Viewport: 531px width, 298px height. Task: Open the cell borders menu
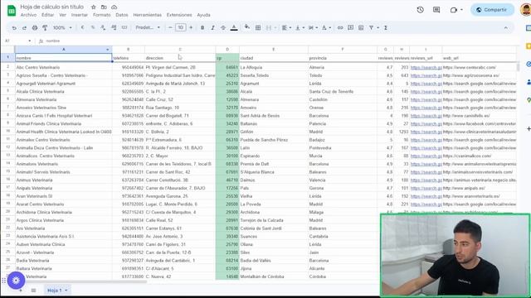click(x=258, y=27)
